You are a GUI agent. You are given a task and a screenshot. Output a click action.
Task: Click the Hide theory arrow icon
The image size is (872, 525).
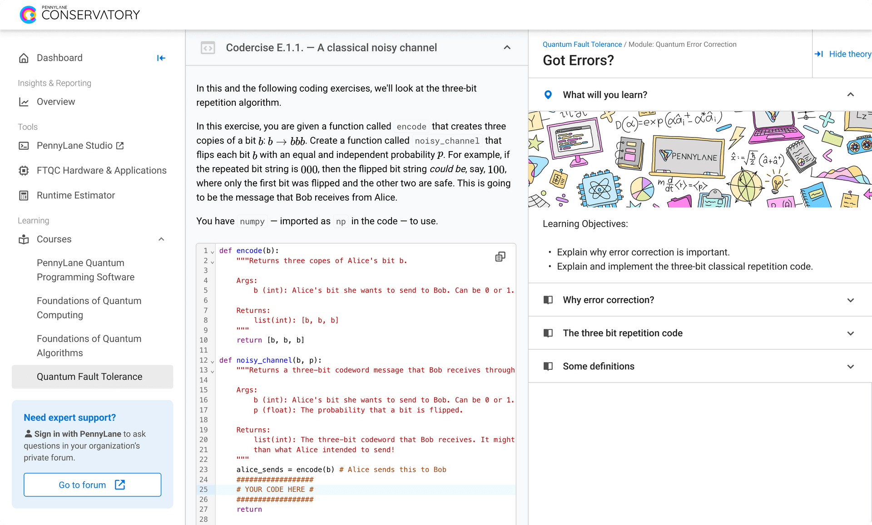click(x=819, y=54)
